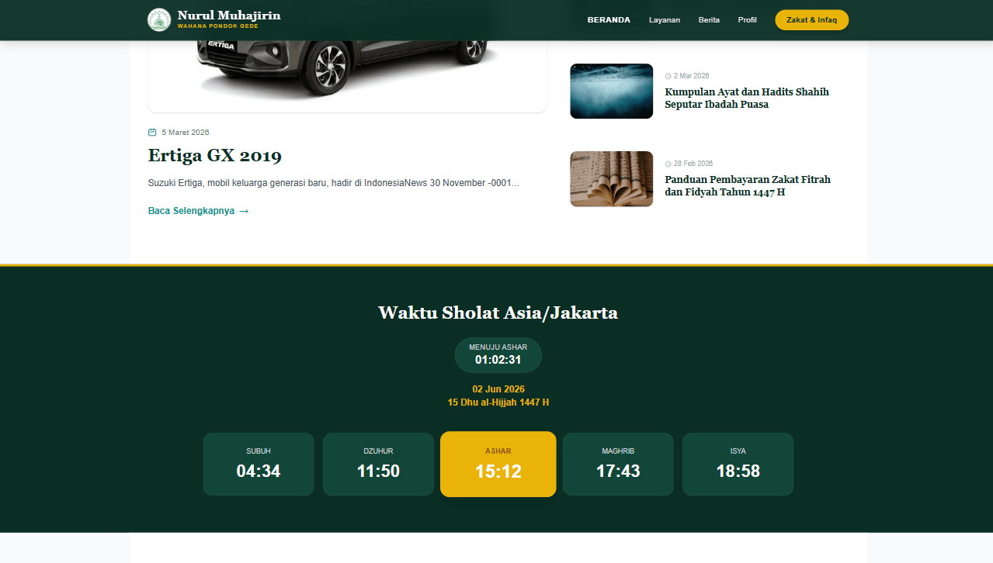Open the Beranda menu item
Viewport: 993px width, 563px height.
coord(609,20)
